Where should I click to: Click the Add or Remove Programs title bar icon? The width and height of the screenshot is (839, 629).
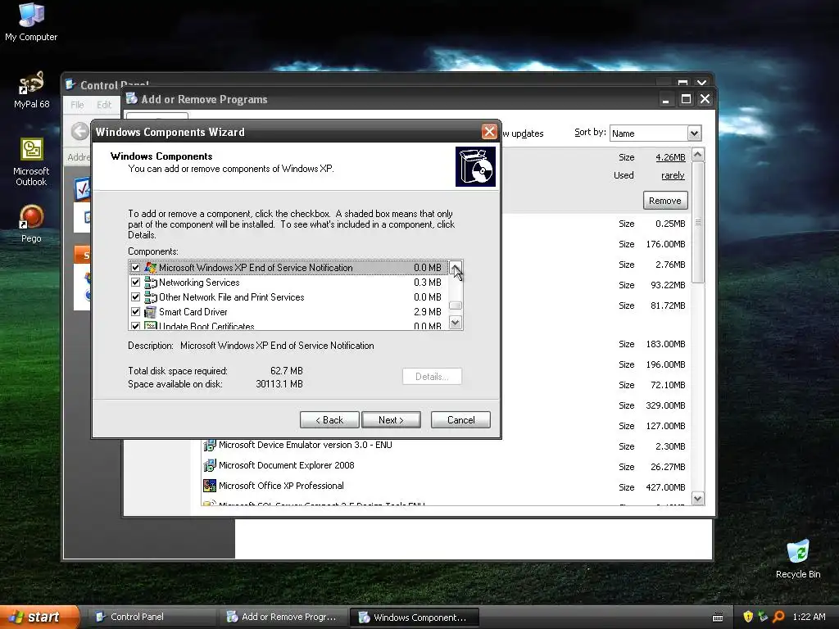click(132, 98)
